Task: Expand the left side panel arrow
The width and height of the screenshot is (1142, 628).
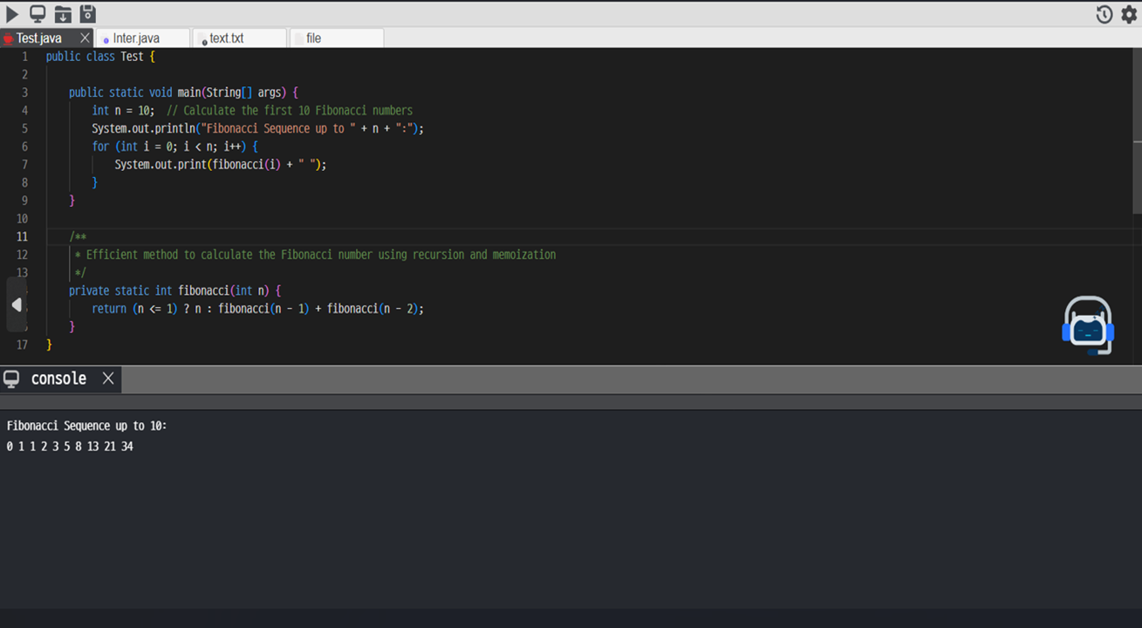Action: point(17,304)
